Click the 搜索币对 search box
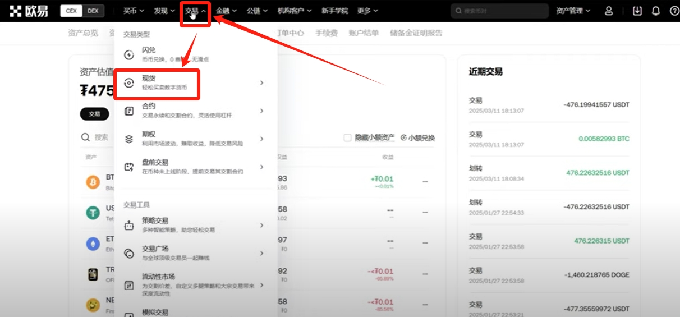 (500, 11)
